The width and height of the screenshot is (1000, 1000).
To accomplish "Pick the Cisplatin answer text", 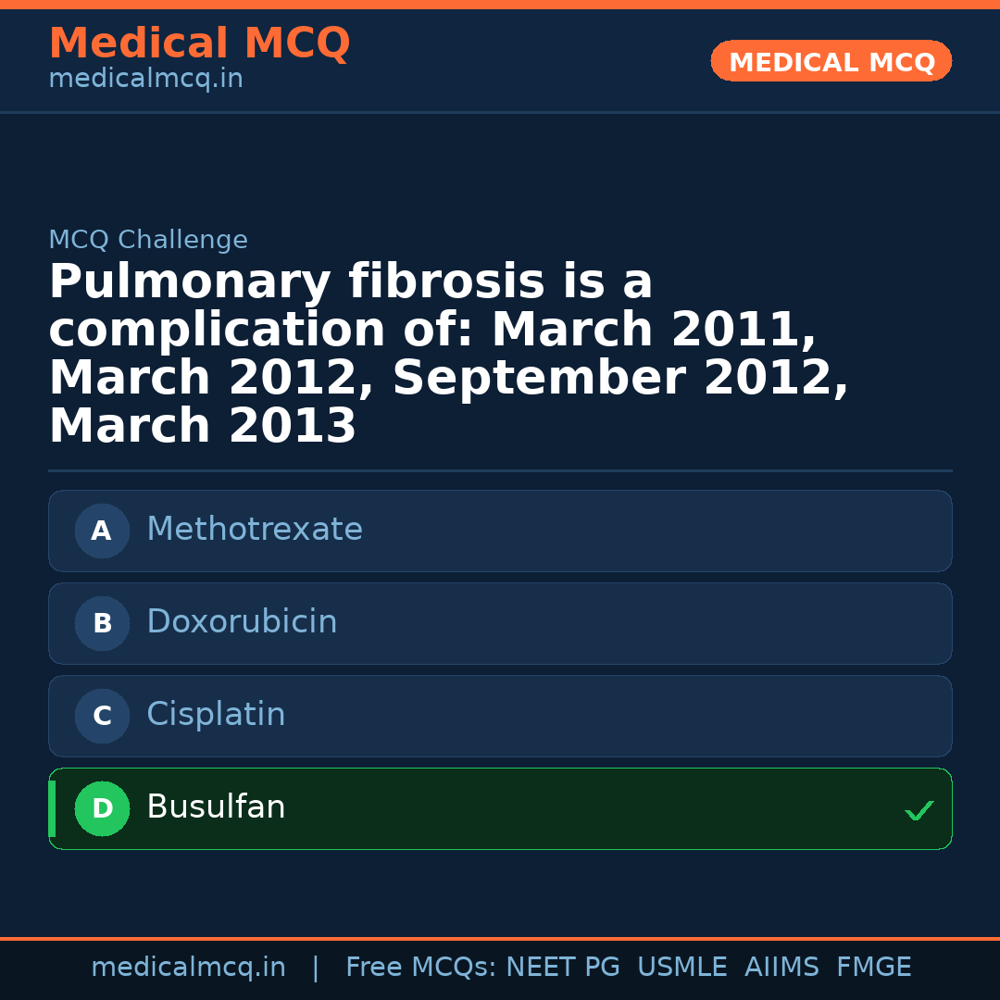I will coord(216,715).
